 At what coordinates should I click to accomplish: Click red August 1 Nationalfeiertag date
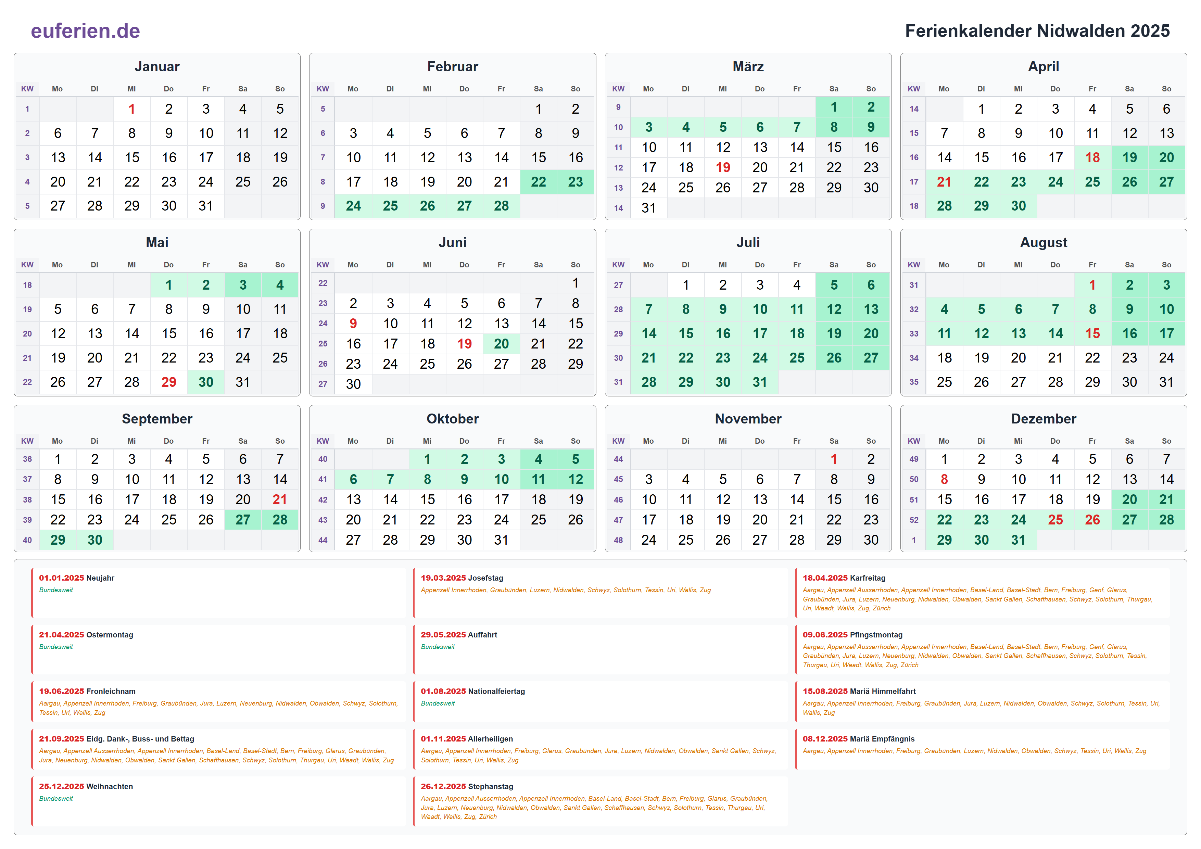1092,284
